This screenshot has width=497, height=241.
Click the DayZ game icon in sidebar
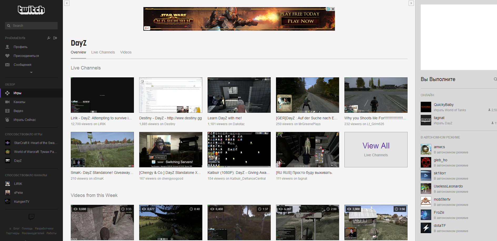[8, 161]
